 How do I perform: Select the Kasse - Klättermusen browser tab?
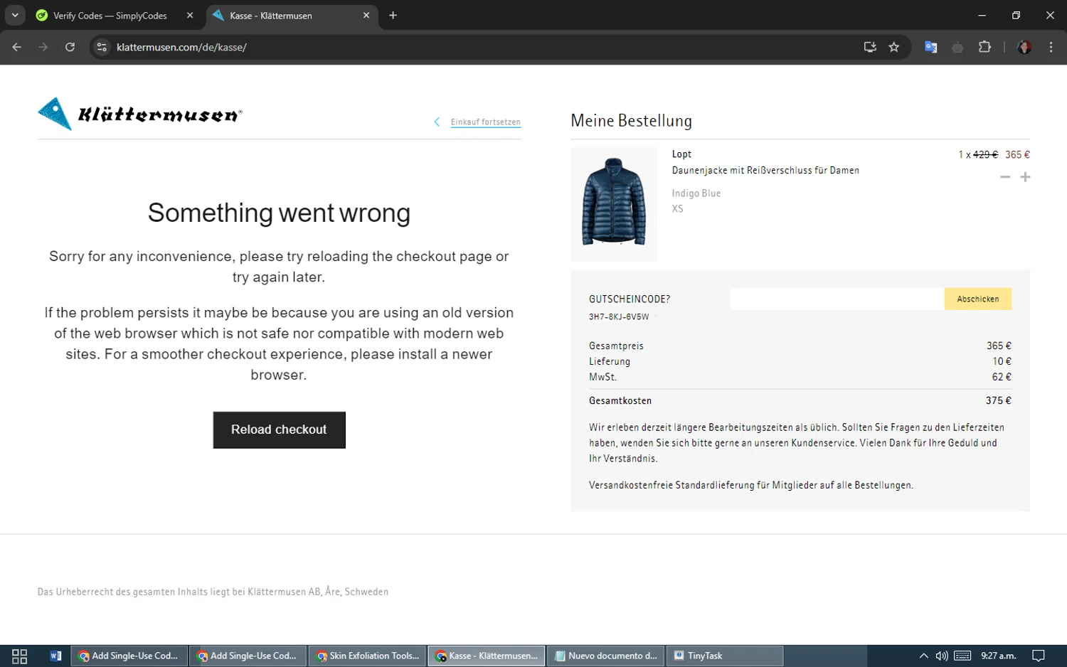pyautogui.click(x=270, y=16)
